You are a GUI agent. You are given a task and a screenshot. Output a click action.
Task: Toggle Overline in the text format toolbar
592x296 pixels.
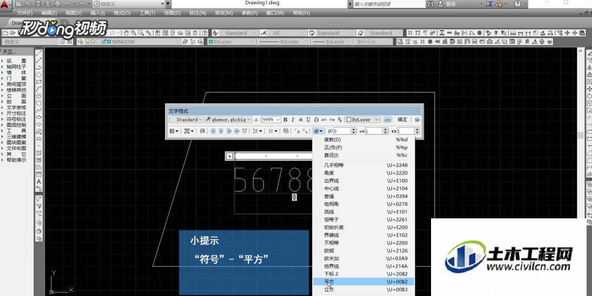click(317, 120)
